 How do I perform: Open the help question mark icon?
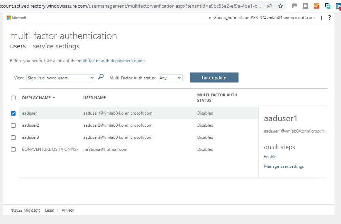pos(329,17)
